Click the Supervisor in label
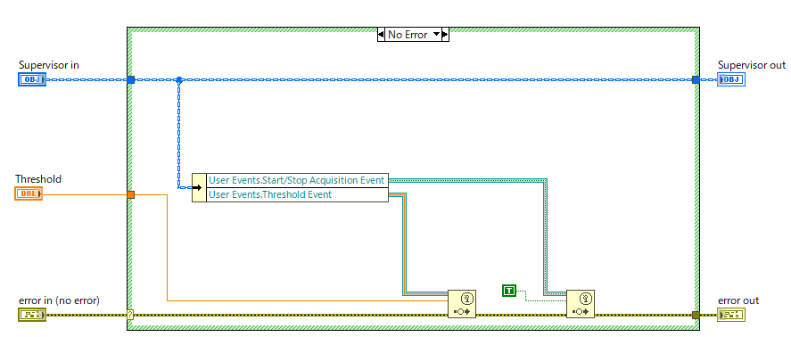Screen dimensions: 791x337 [x=49, y=65]
